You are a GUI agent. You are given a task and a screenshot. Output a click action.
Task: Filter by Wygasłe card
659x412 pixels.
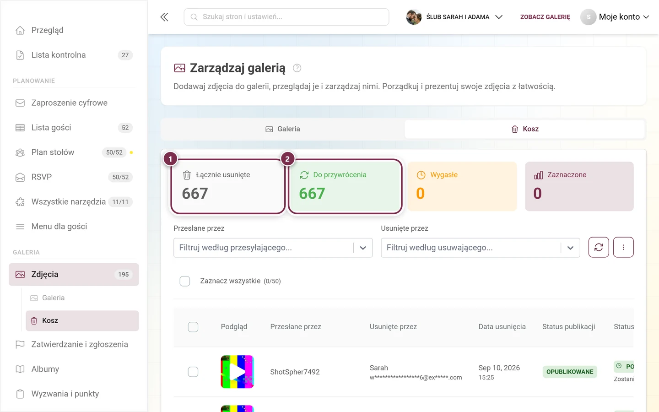pos(462,186)
